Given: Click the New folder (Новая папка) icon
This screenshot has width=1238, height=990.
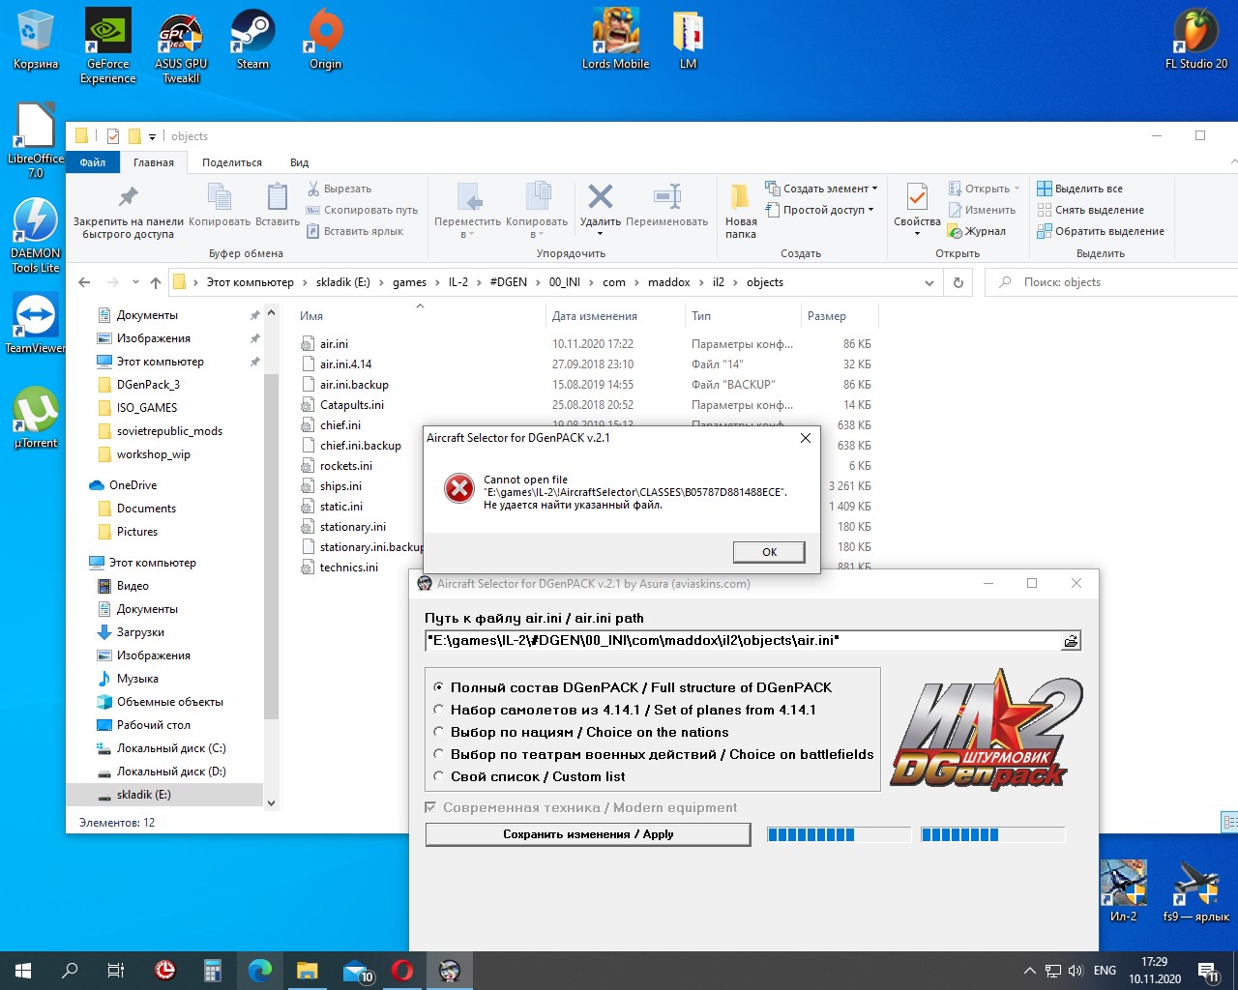Looking at the screenshot, I should (x=740, y=198).
